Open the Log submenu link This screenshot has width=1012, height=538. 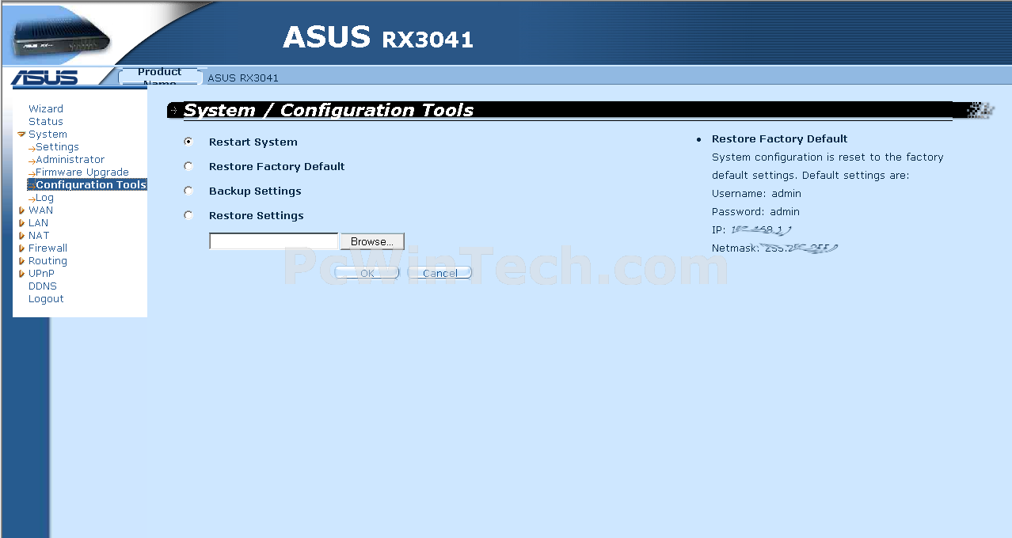click(44, 198)
